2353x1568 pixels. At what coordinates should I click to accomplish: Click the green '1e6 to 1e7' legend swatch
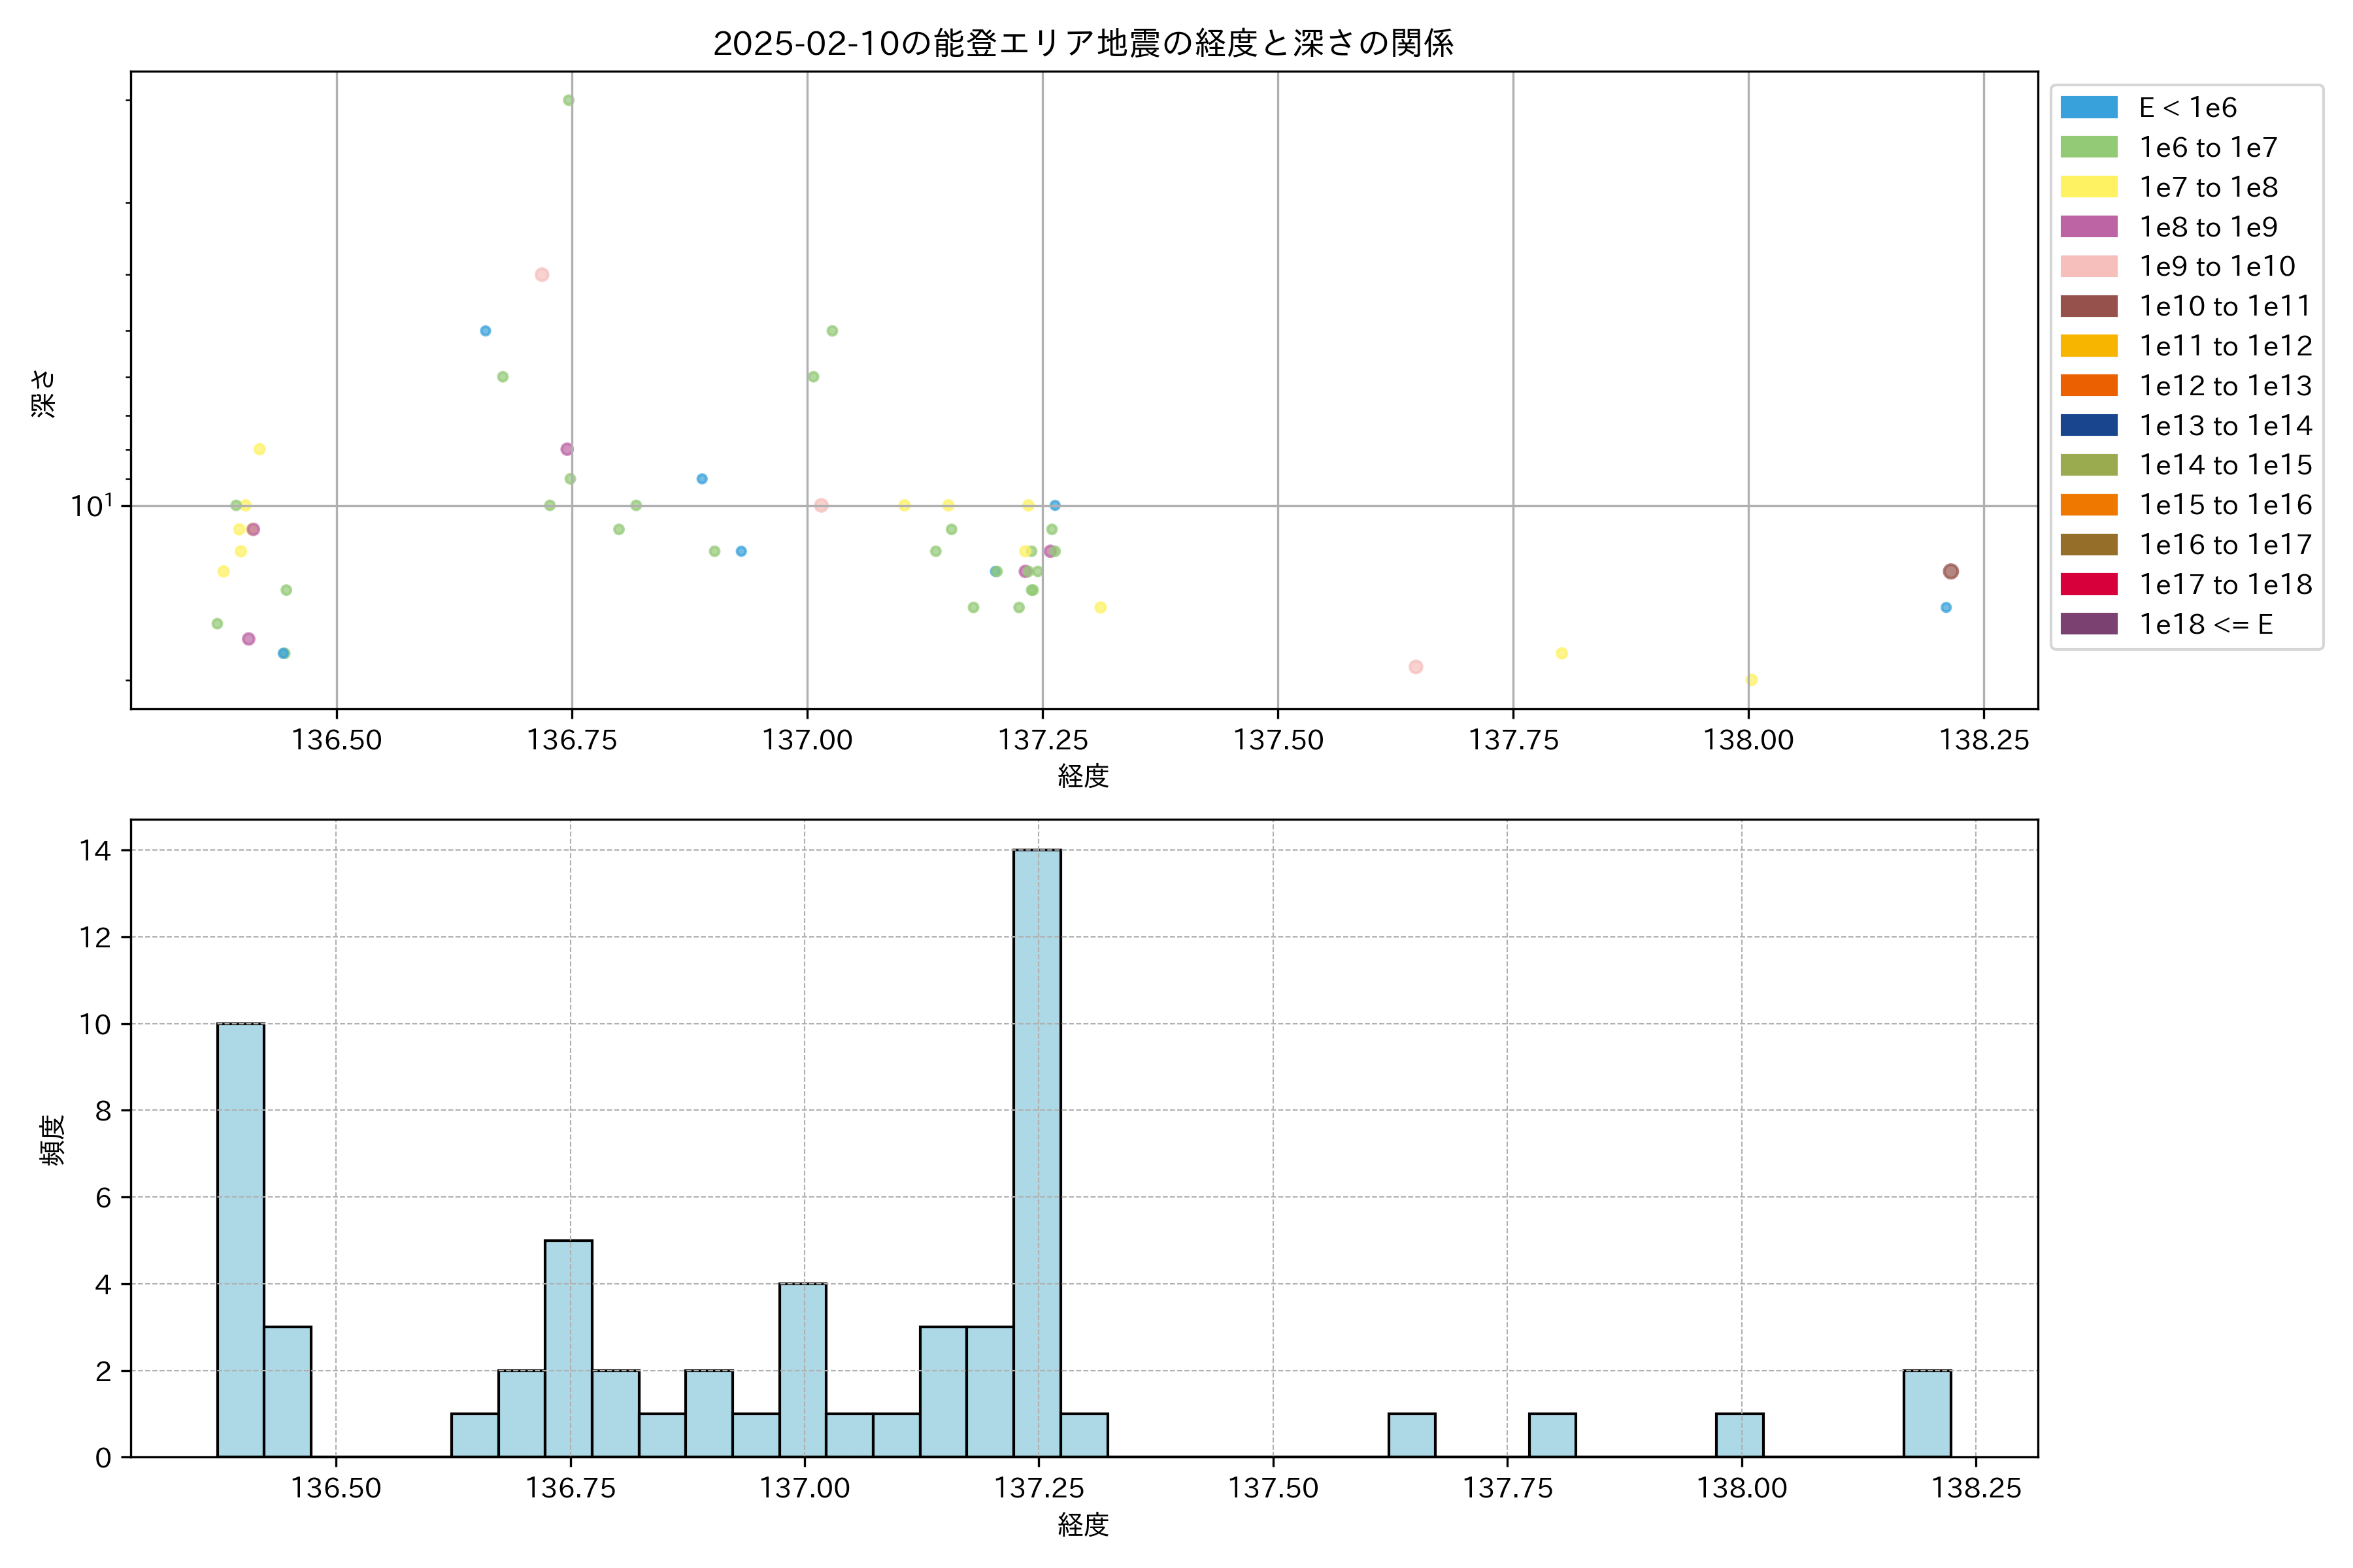(2089, 147)
